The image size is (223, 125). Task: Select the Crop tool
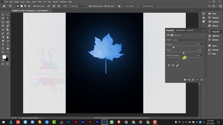pyautogui.click(x=3, y=22)
